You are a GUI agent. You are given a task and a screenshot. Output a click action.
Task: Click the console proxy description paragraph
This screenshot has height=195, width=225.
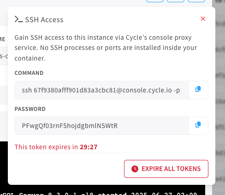click(x=106, y=48)
